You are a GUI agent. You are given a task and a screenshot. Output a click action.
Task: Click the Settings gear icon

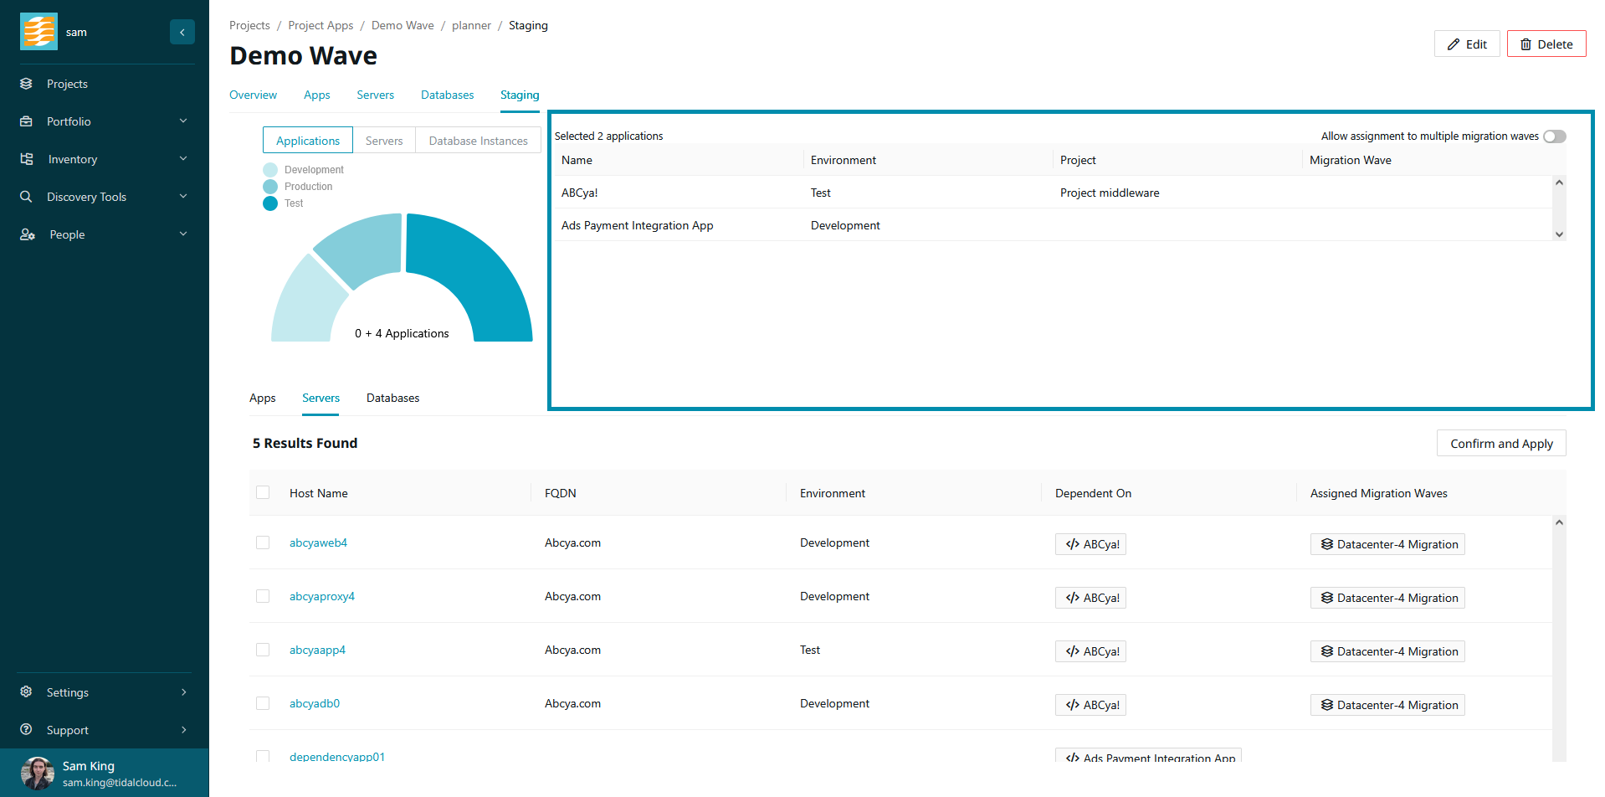pos(27,692)
